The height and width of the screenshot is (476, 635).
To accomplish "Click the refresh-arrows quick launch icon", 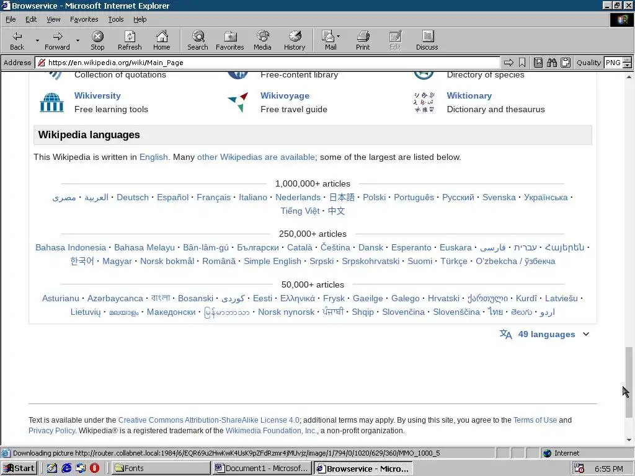I will (x=81, y=468).
